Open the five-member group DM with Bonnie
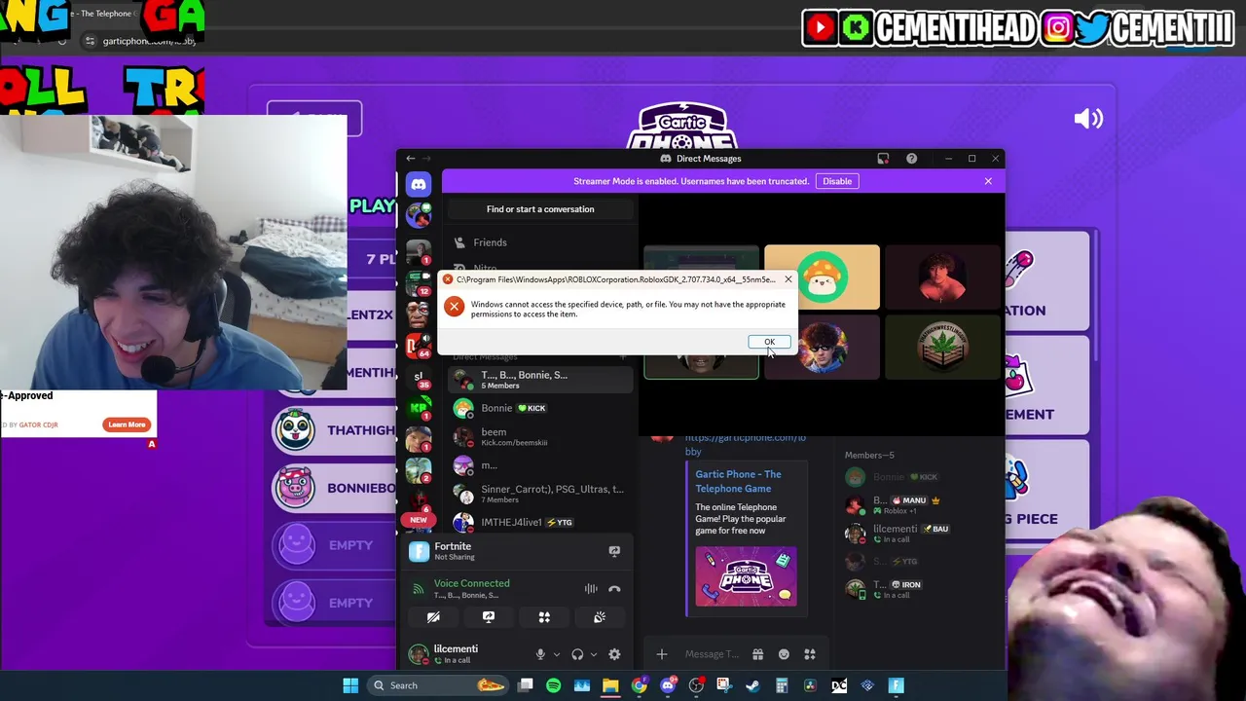 pos(540,380)
